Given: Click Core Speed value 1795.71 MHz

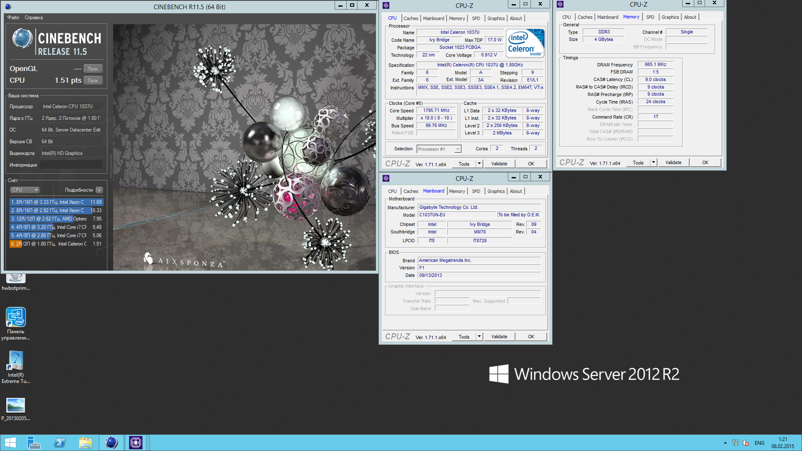Looking at the screenshot, I should tap(436, 111).
